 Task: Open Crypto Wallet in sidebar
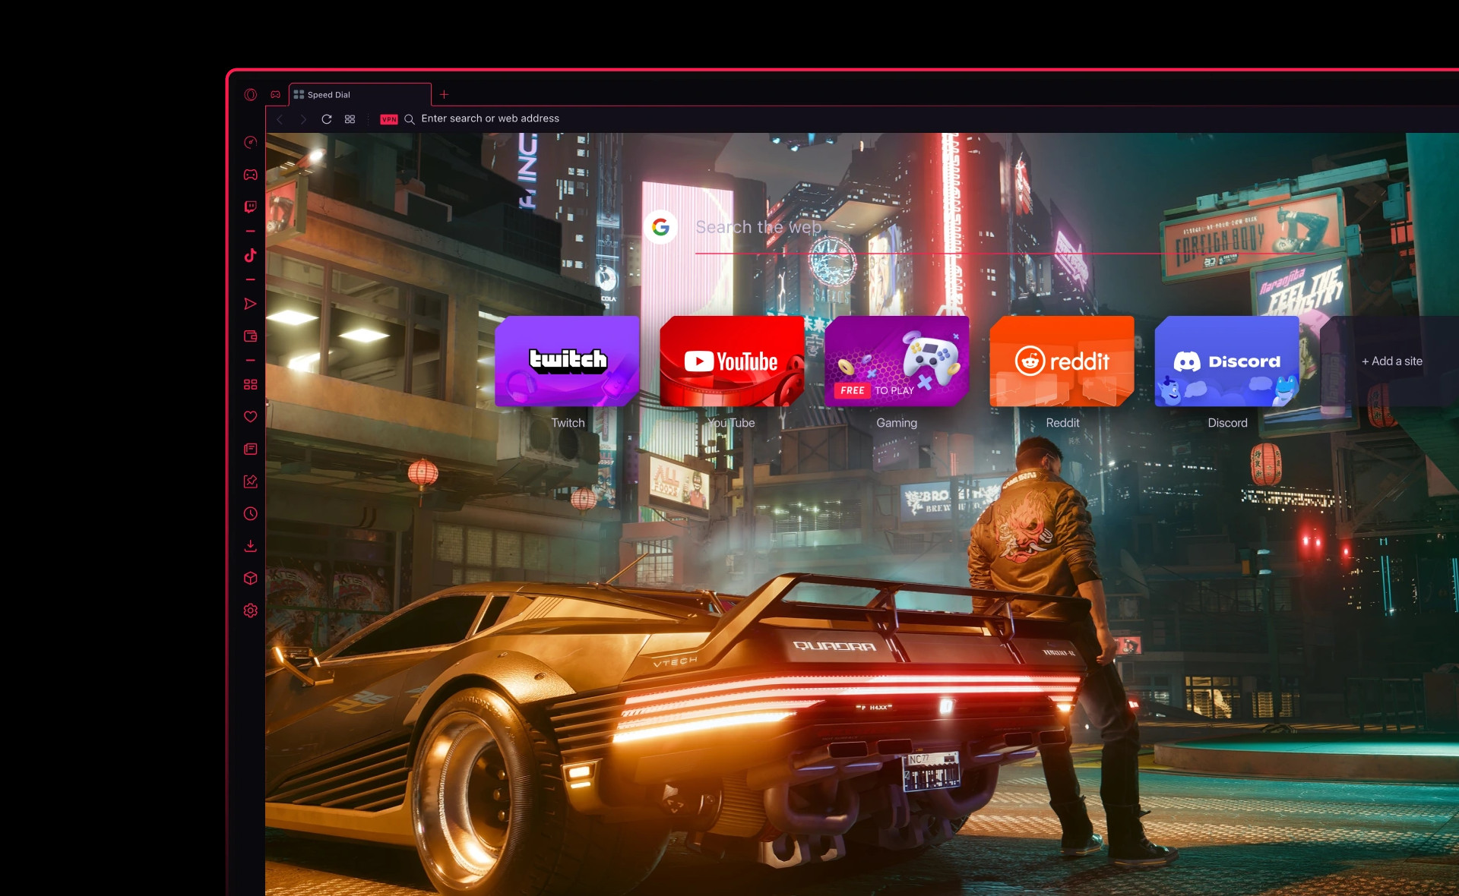pos(251,336)
